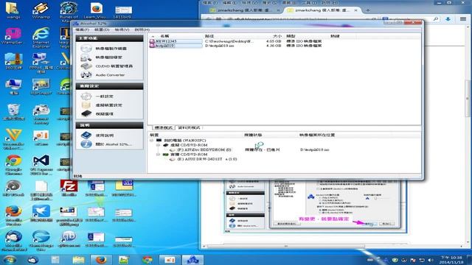Open Chrome from the taskbar
The image size is (472, 265).
click(147, 260)
